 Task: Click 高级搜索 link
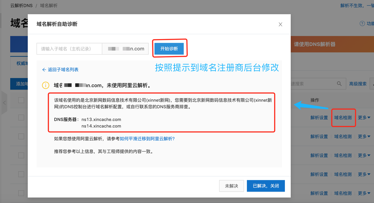(x=358, y=84)
